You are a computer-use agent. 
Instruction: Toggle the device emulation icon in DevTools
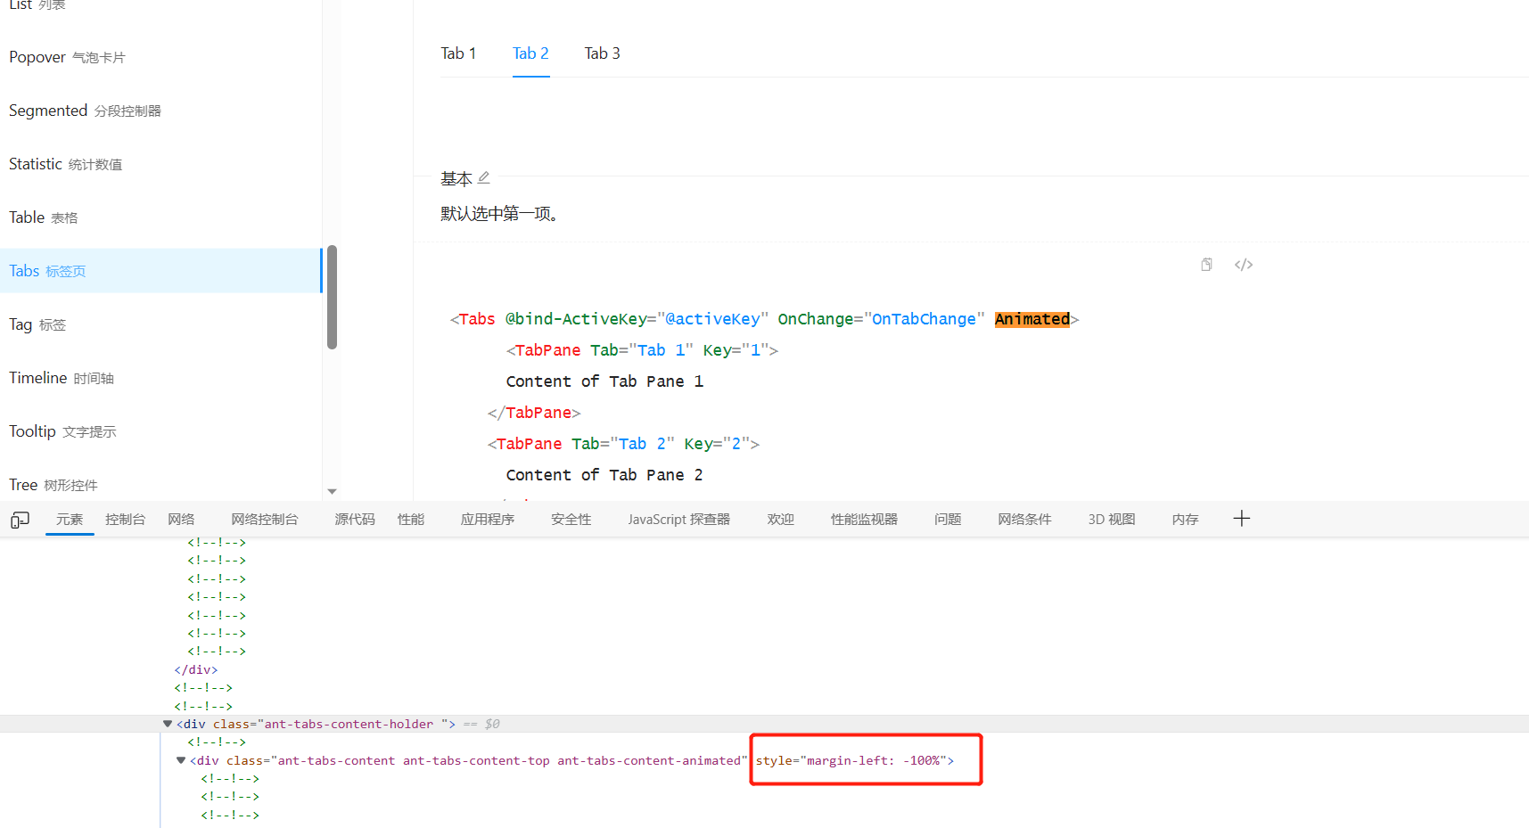pyautogui.click(x=19, y=519)
